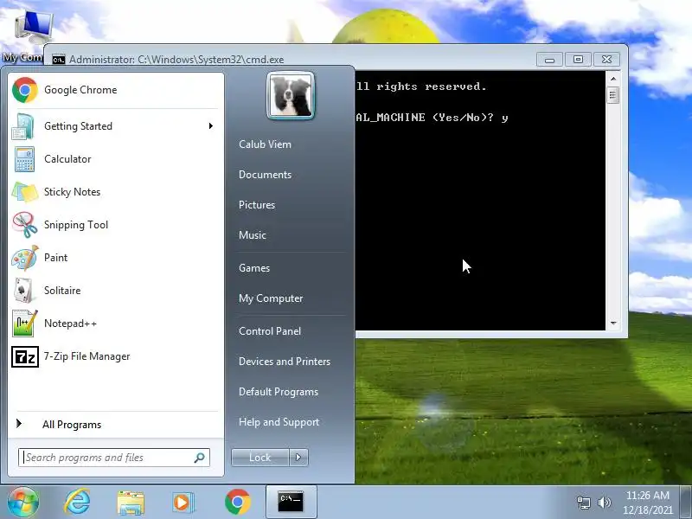
Task: Open Internet Explorer from the taskbar
Action: [77, 502]
